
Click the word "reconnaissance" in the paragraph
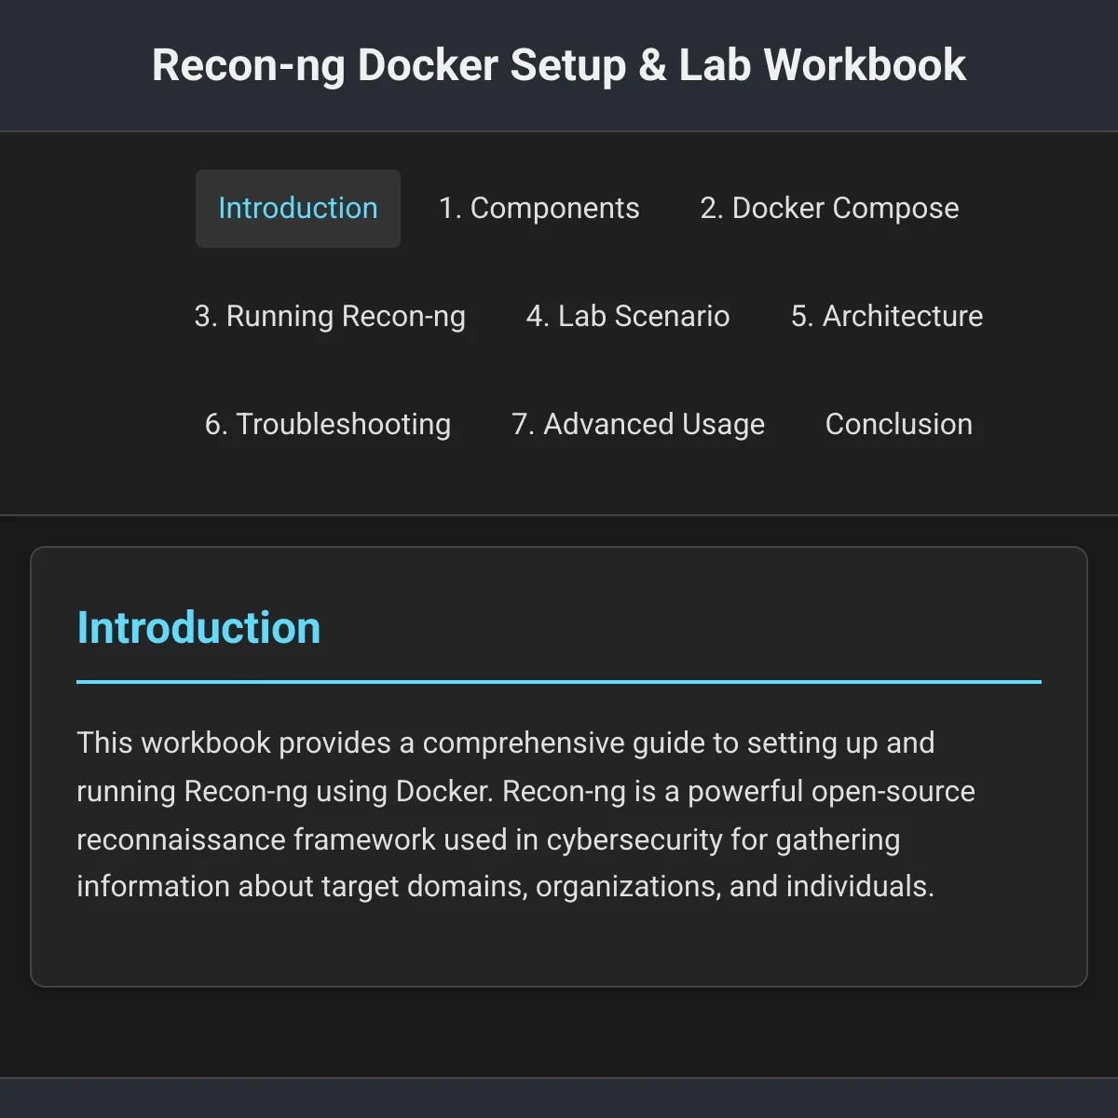181,840
